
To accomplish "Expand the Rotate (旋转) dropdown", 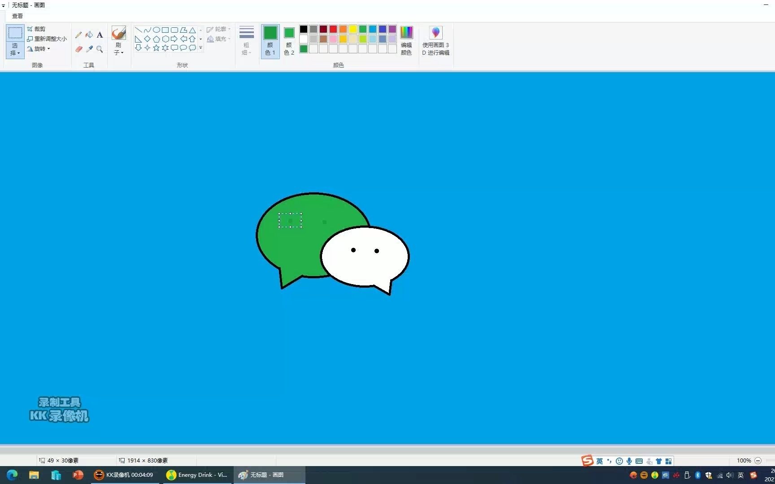I will click(39, 49).
